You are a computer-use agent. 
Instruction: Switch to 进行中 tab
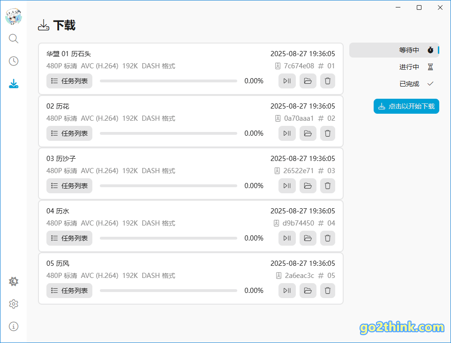(394, 67)
